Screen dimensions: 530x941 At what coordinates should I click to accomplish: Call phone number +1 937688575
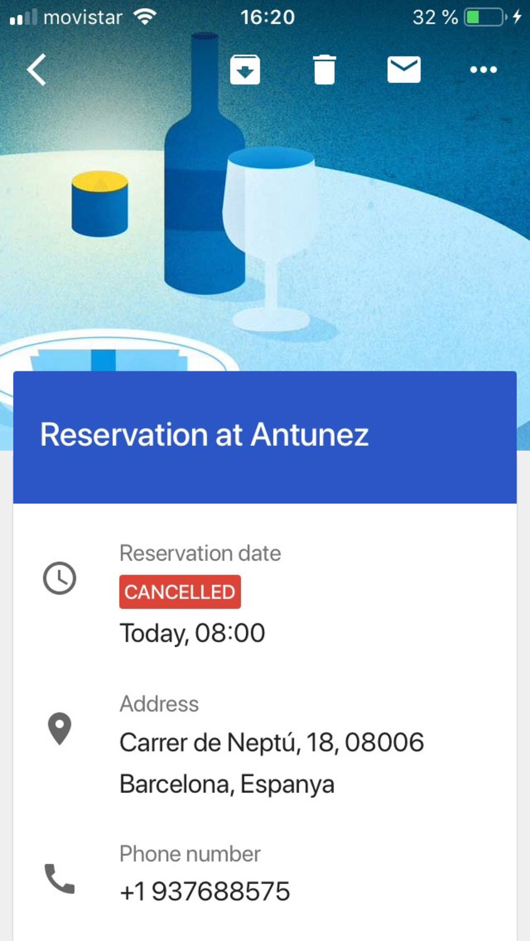[205, 891]
